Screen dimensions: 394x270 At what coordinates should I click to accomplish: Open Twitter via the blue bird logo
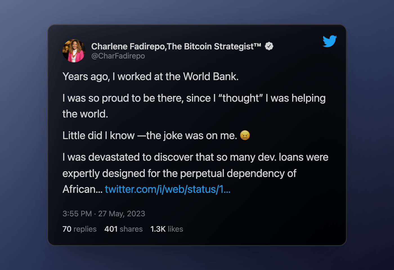click(329, 41)
